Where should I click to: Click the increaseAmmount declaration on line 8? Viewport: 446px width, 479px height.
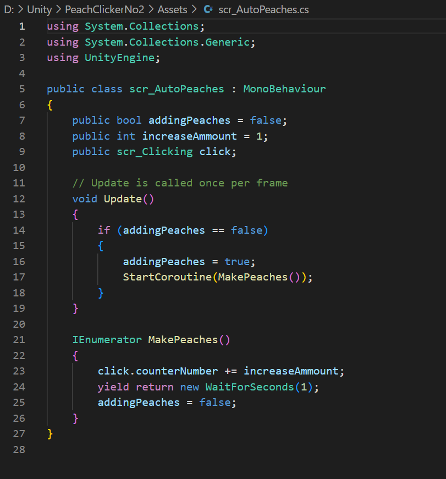click(189, 136)
